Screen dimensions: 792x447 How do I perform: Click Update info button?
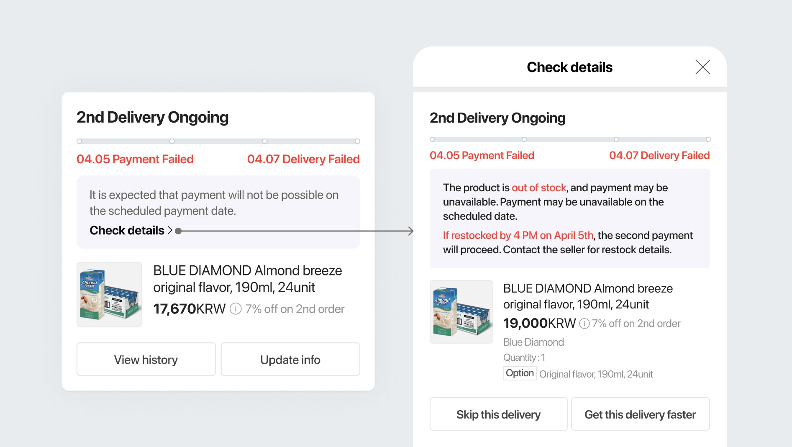click(290, 360)
